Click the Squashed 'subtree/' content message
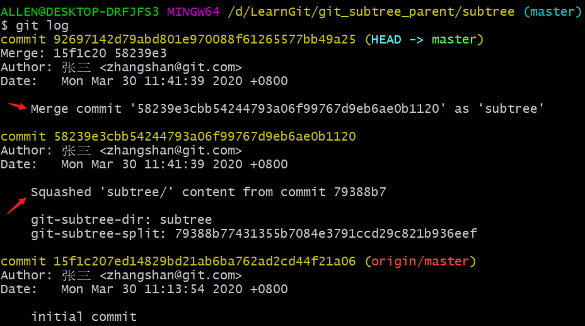 [209, 192]
